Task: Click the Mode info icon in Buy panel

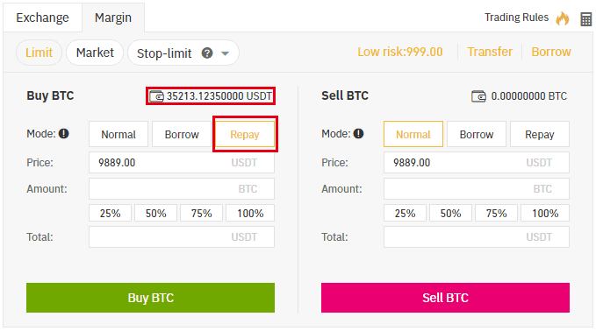Action: tap(64, 133)
